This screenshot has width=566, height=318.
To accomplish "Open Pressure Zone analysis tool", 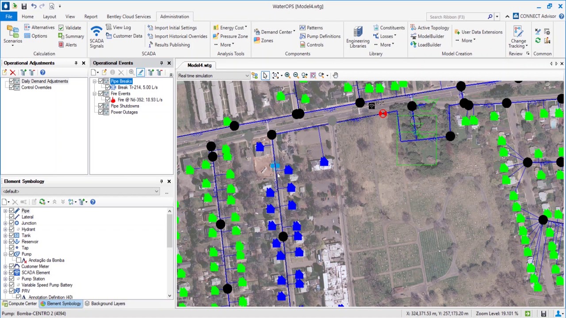I will (230, 36).
